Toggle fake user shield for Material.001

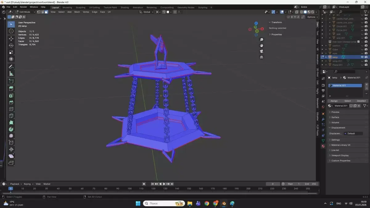pyautogui.click(x=351, y=106)
